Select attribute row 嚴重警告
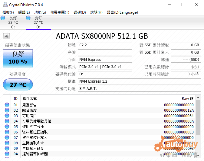 point(99,105)
